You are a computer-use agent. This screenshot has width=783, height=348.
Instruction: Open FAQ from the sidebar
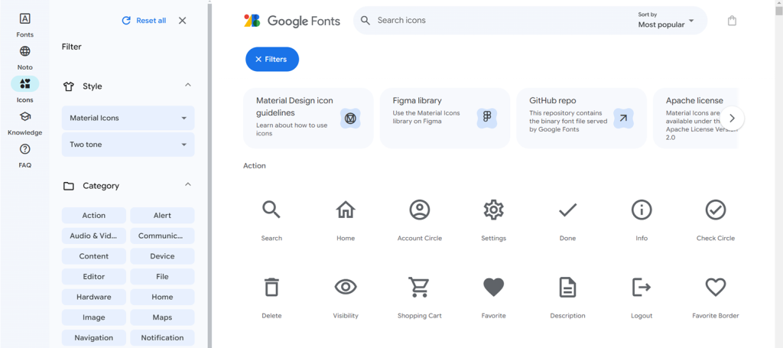(x=25, y=156)
